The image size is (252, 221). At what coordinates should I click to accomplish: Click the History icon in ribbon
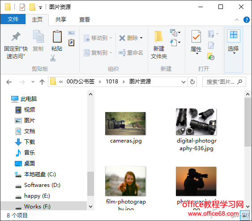pyautogui.click(x=211, y=56)
